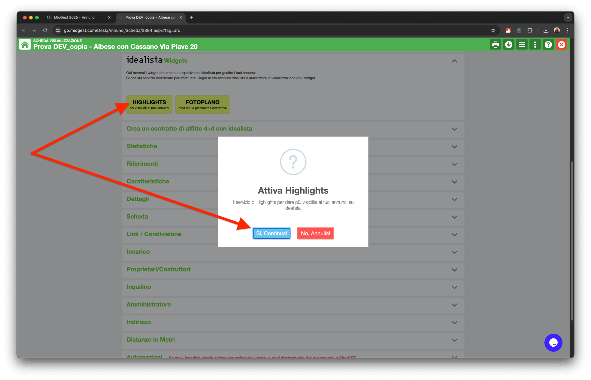Viewport: 591px width, 380px height.
Task: Expand the Scheda section chevron
Action: point(454,217)
